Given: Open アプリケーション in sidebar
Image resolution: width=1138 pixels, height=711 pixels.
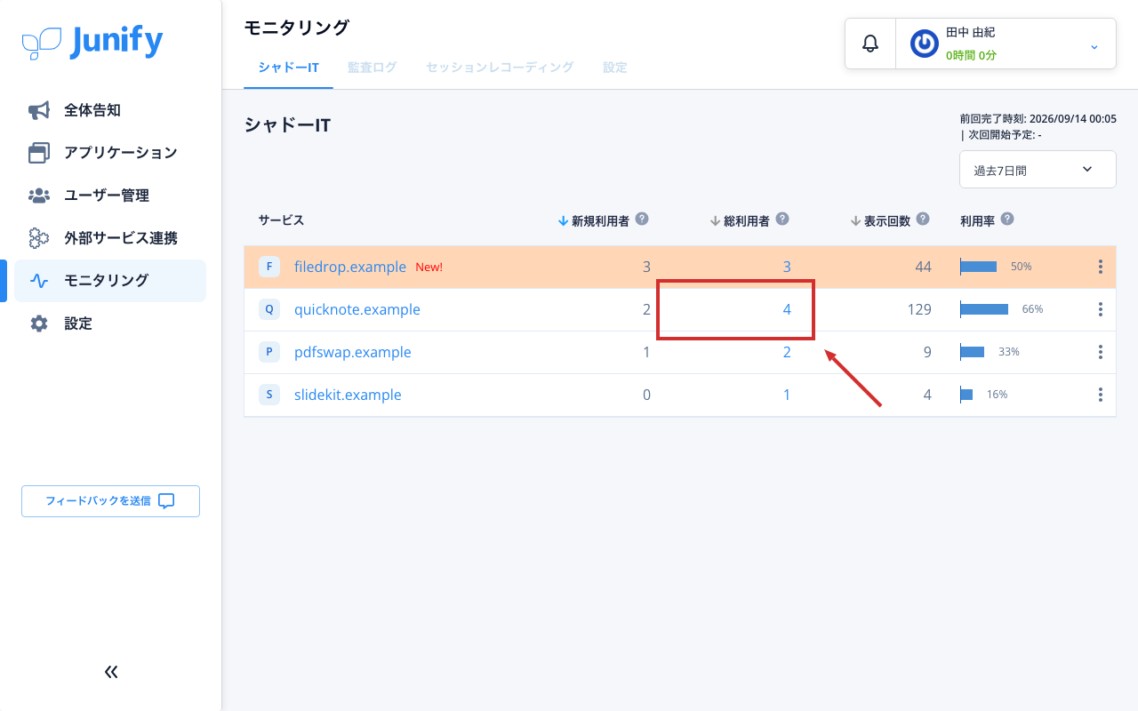Looking at the screenshot, I should [110, 153].
